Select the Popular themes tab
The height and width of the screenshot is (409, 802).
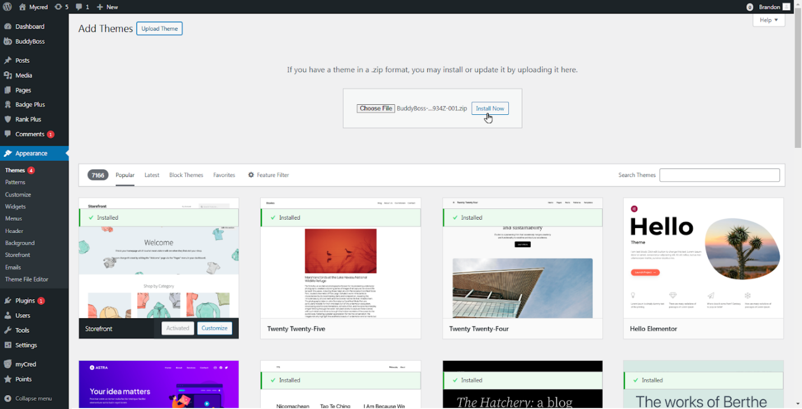tap(125, 175)
